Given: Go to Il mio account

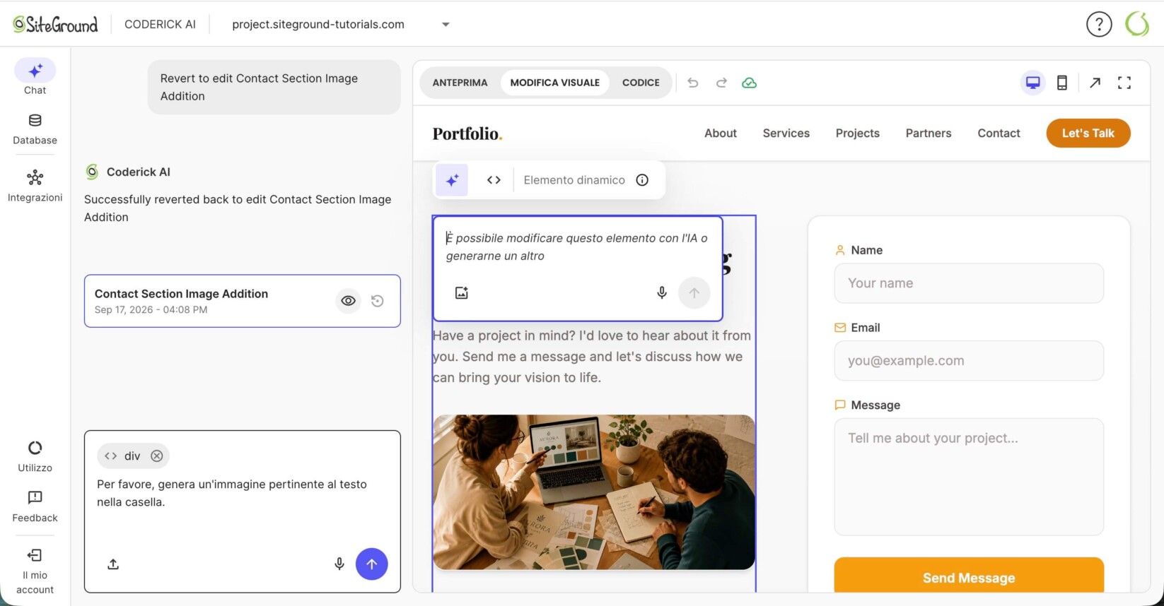Looking at the screenshot, I should 35,571.
